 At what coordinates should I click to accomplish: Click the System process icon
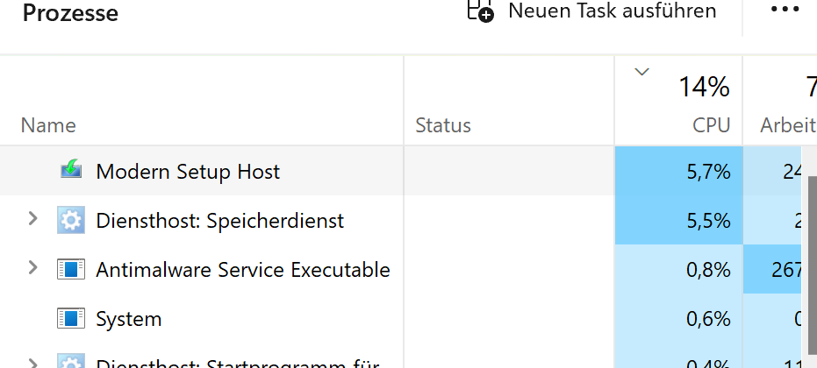[x=70, y=318]
